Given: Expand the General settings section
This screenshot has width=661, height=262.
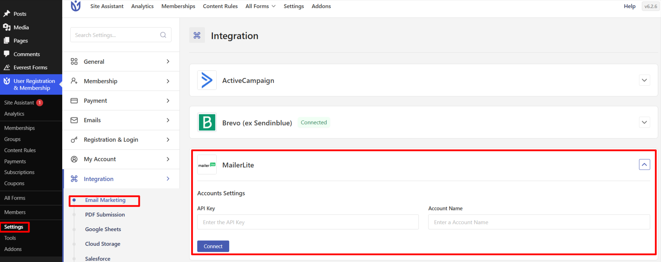Looking at the screenshot, I should tap(168, 62).
